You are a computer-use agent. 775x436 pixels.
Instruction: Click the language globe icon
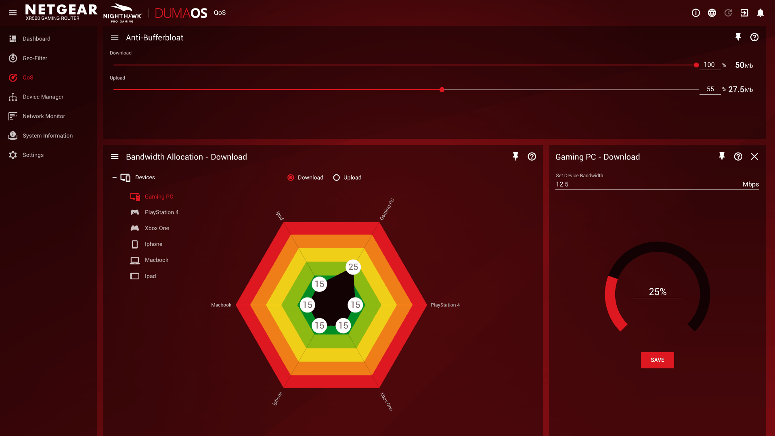[712, 13]
